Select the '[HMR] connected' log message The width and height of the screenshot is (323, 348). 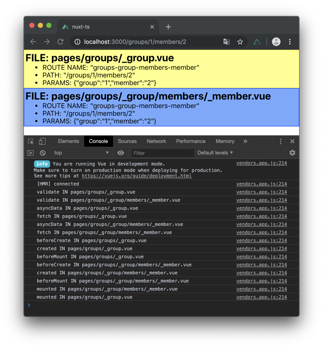58,184
